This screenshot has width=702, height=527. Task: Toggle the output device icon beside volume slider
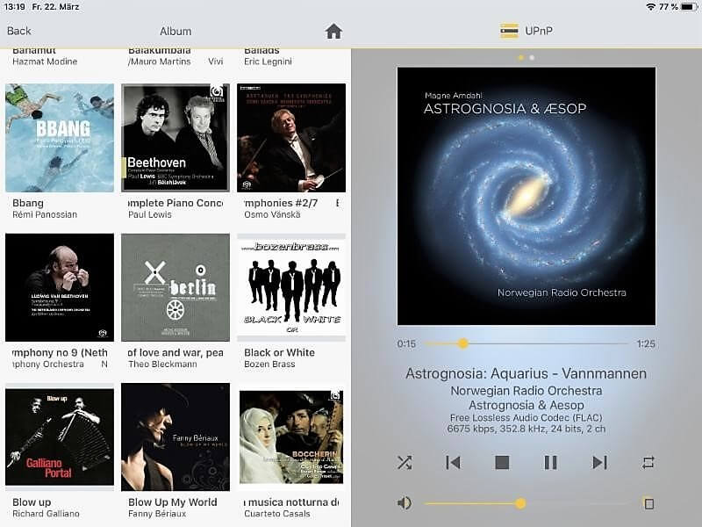(x=650, y=502)
